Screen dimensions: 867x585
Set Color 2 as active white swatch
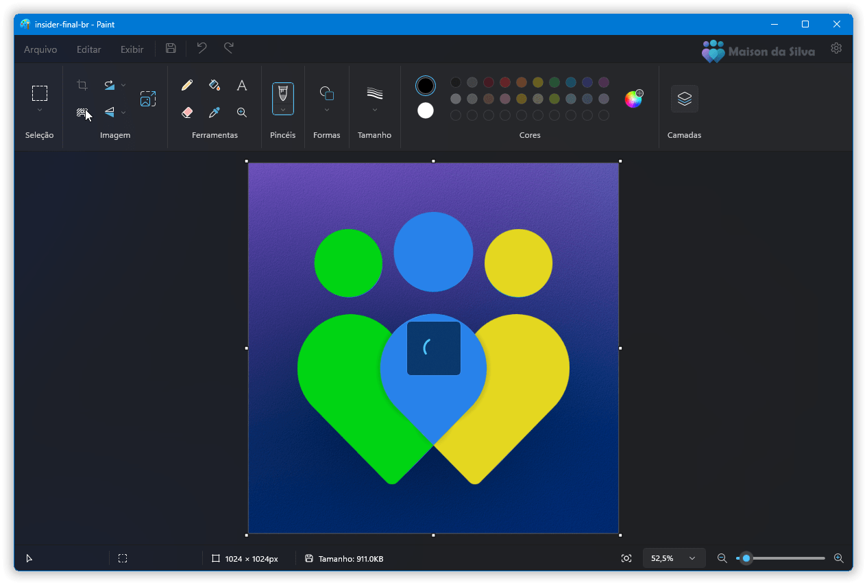click(x=425, y=110)
